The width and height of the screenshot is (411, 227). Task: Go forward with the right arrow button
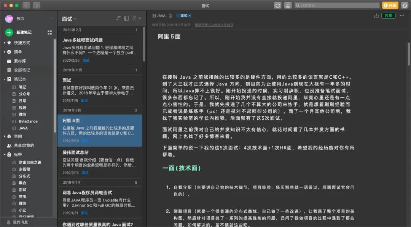[37, 5]
